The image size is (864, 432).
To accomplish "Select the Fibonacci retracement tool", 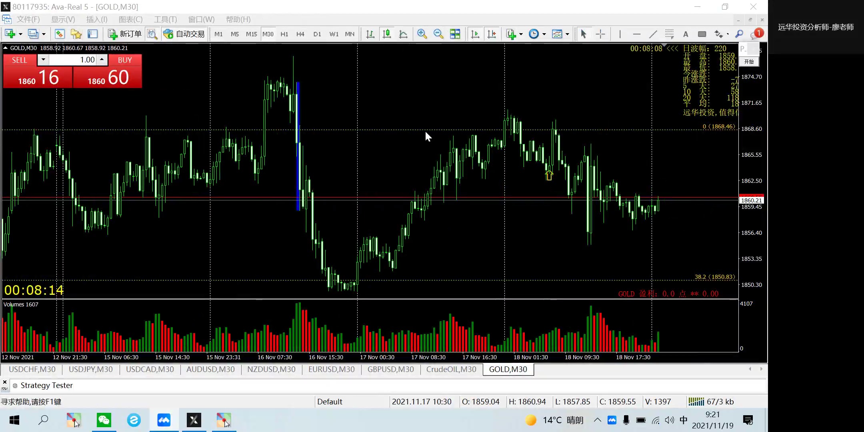I will (669, 34).
